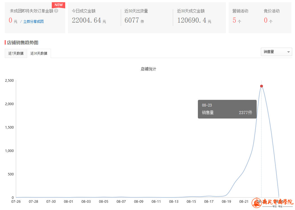Screen dimensions: 295x210
Task: Click the 2,500 label on y-axis
Action: pos(9,81)
